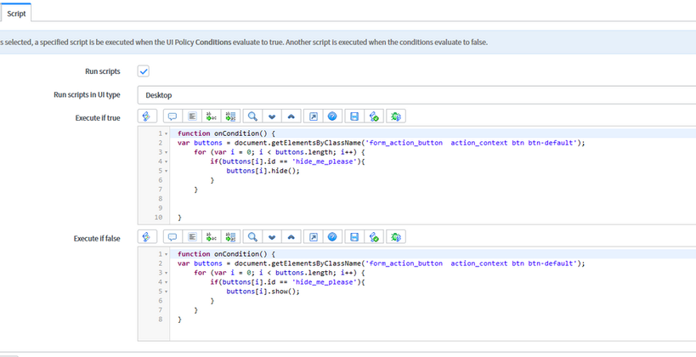
Task: Open script debugger from Execute if true toolbar
Action: click(396, 116)
